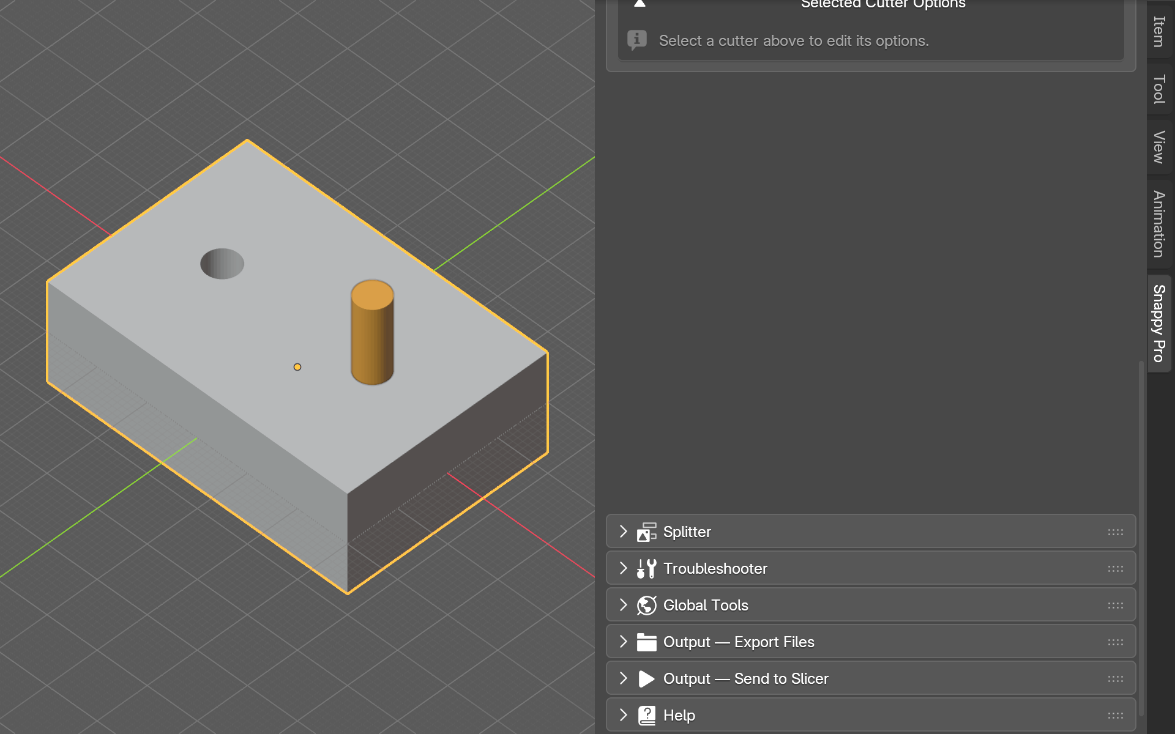Click the Help book icon
1175x734 pixels.
[x=646, y=715]
